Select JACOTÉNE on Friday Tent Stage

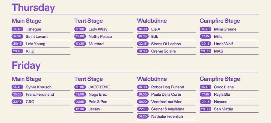tap(99, 87)
